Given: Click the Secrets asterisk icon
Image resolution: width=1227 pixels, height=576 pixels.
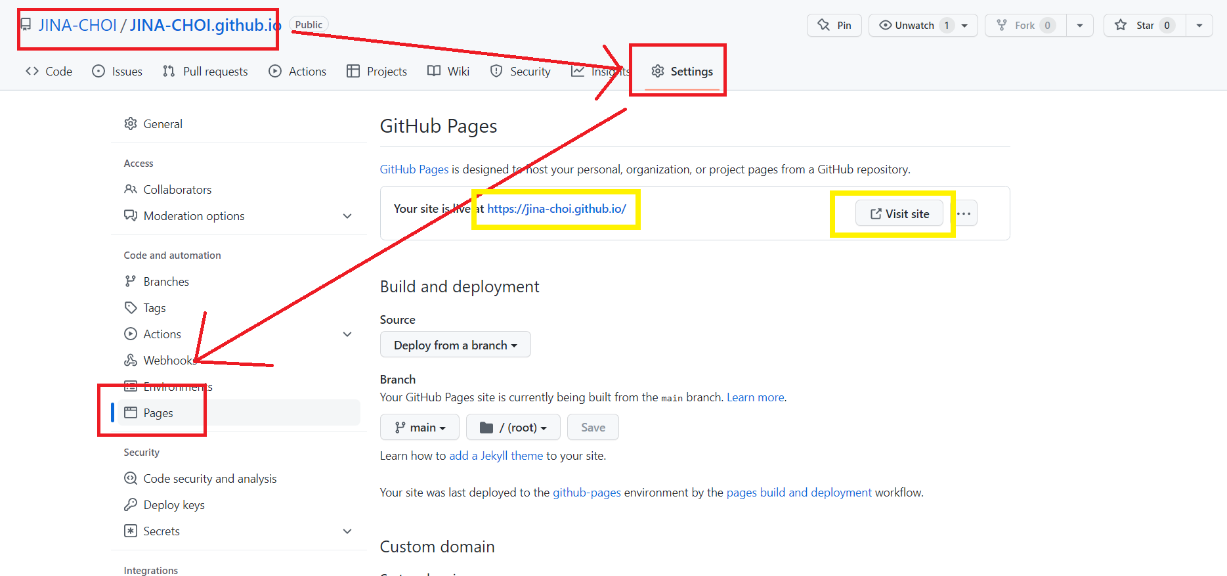Looking at the screenshot, I should [131, 531].
